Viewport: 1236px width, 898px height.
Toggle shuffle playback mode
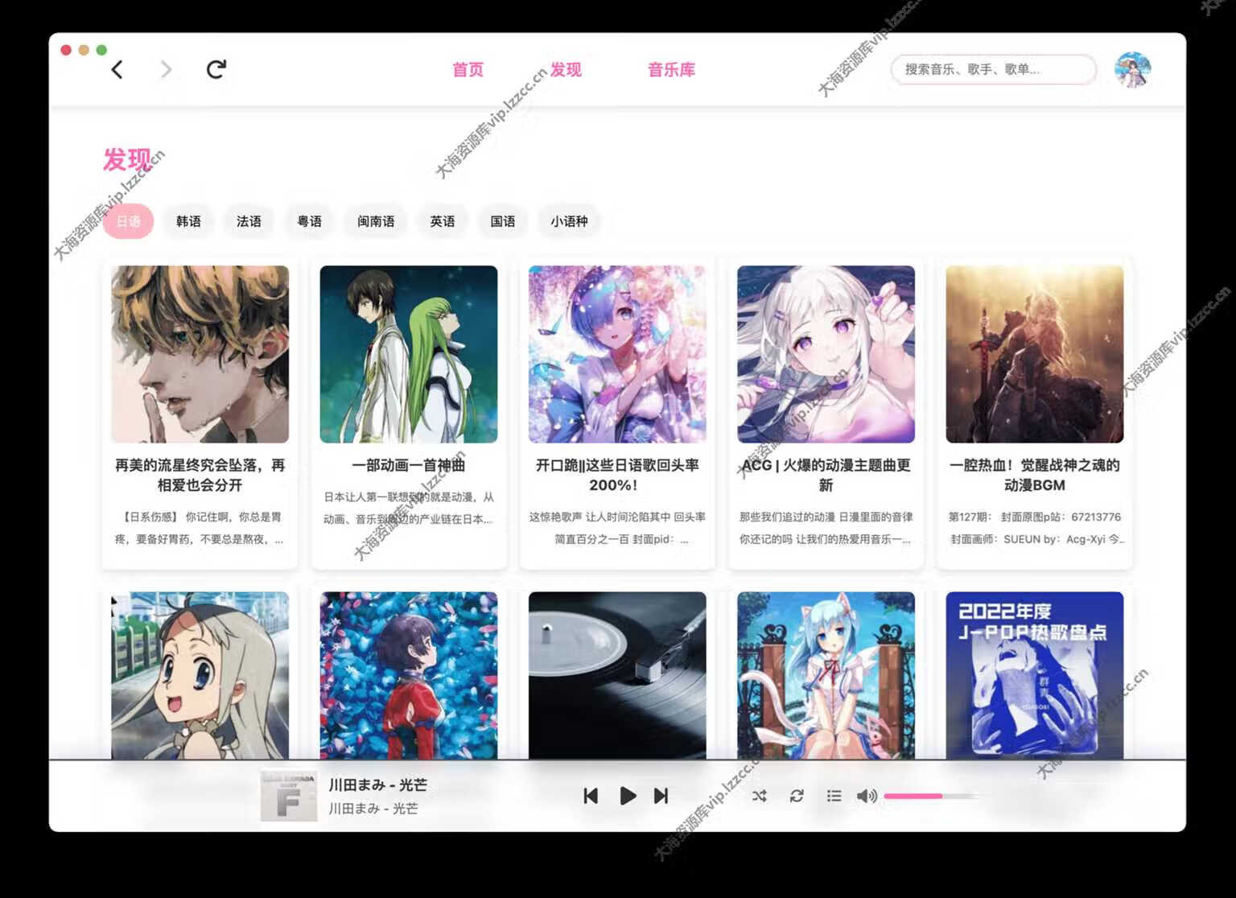click(759, 796)
